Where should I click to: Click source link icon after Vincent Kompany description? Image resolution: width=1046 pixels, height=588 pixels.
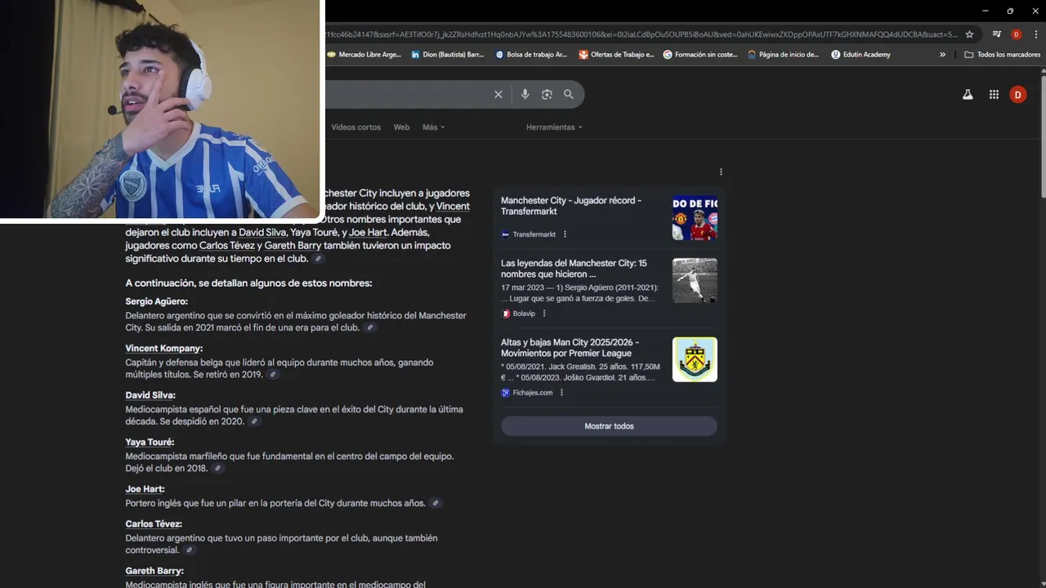point(273,375)
